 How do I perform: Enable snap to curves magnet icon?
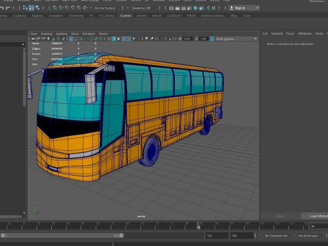tap(61, 8)
